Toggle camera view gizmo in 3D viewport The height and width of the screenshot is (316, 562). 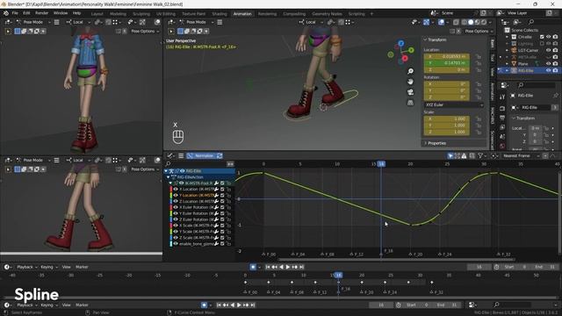point(410,92)
